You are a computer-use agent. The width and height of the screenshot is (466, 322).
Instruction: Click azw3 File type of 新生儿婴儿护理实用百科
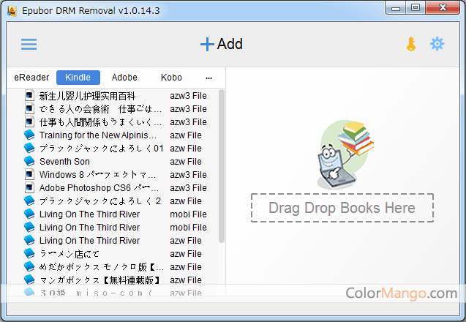(x=188, y=96)
